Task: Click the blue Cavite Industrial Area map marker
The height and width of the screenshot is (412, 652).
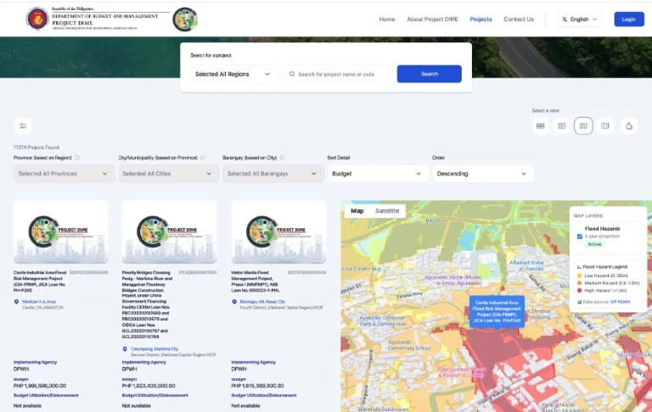Action: coord(497,311)
